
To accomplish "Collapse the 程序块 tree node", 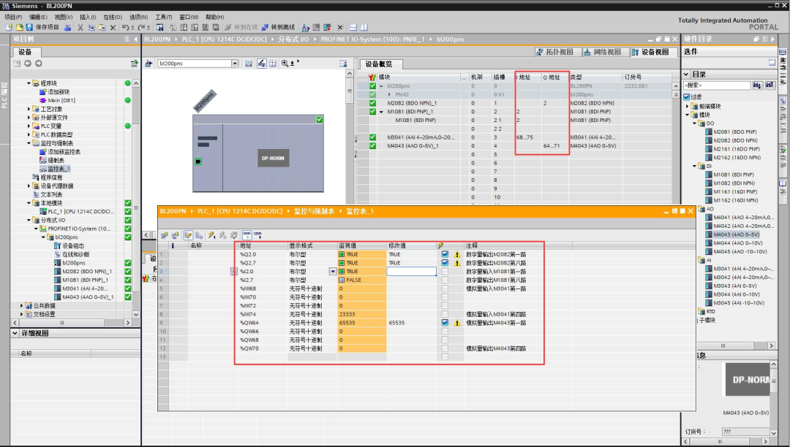I will coord(29,83).
